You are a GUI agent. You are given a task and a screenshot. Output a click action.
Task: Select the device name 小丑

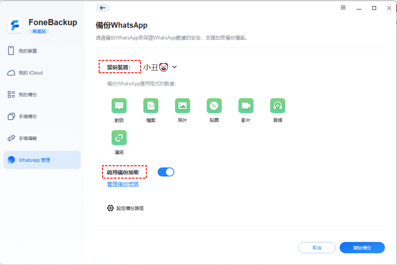pyautogui.click(x=151, y=67)
